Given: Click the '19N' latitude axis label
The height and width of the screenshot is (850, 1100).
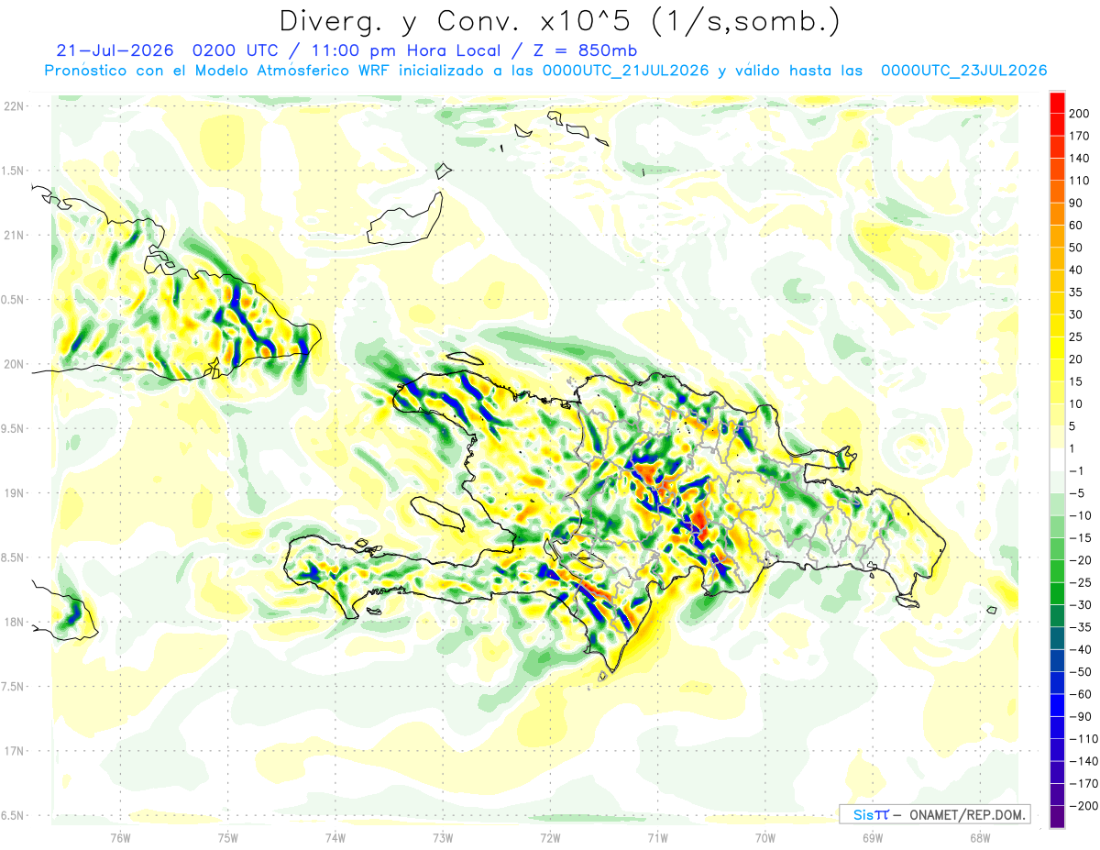Looking at the screenshot, I should coord(14,492).
